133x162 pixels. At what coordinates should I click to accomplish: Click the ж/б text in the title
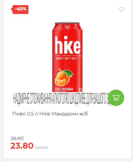coord(84,114)
